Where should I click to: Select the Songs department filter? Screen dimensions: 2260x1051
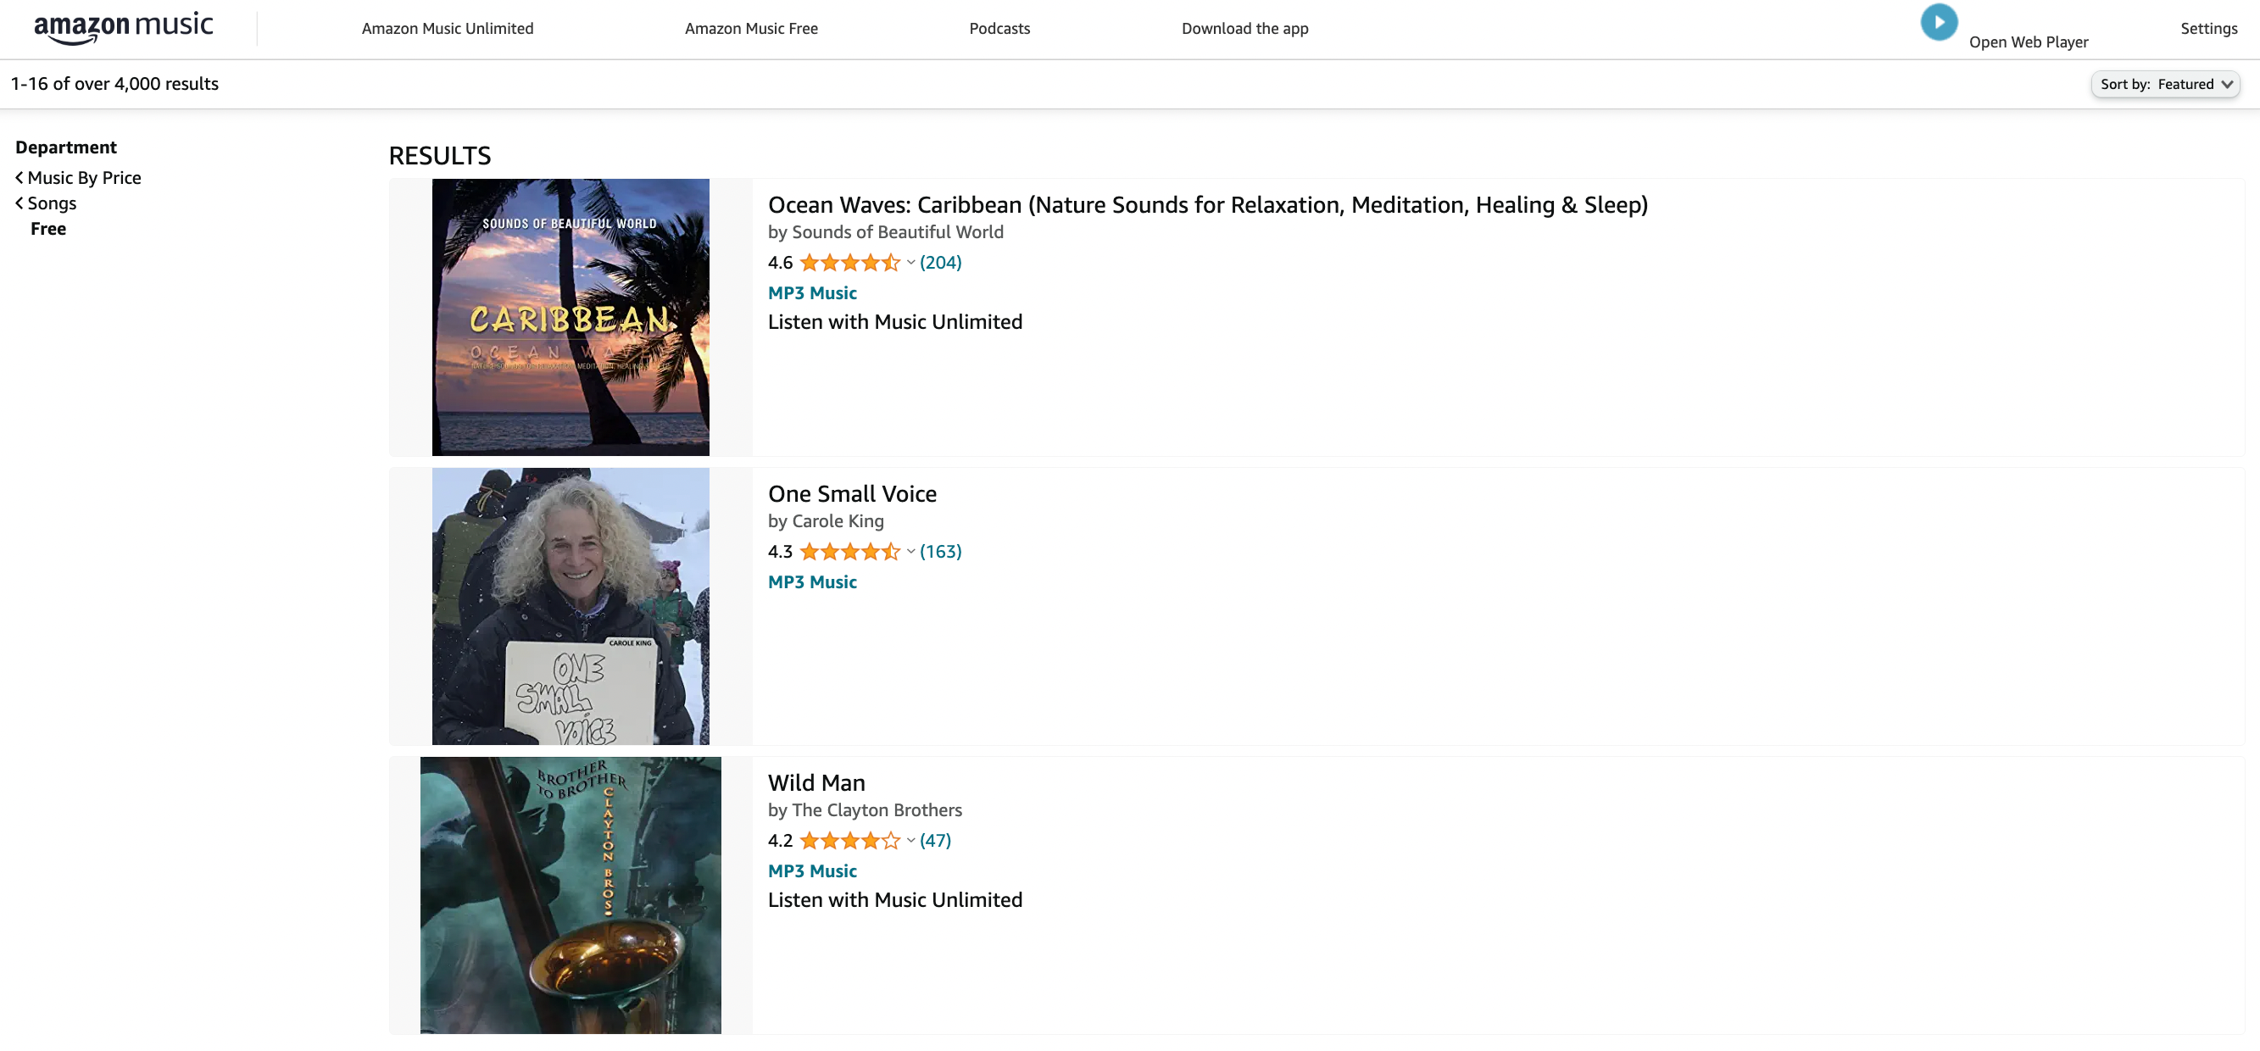(x=53, y=203)
